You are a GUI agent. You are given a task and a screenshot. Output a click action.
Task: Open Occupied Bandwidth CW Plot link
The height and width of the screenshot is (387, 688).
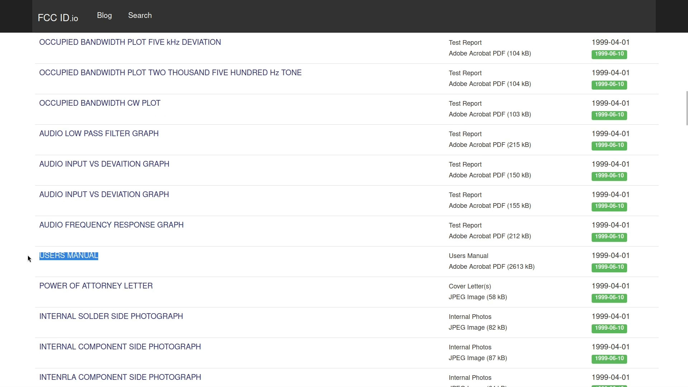pyautogui.click(x=100, y=103)
